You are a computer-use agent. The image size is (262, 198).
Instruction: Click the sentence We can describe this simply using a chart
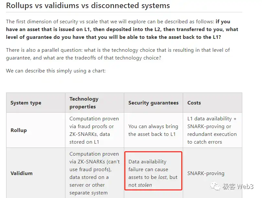click(x=56, y=71)
